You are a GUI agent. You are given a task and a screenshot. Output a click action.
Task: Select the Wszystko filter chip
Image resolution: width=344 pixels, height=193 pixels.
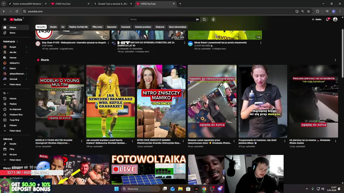tap(41, 27)
